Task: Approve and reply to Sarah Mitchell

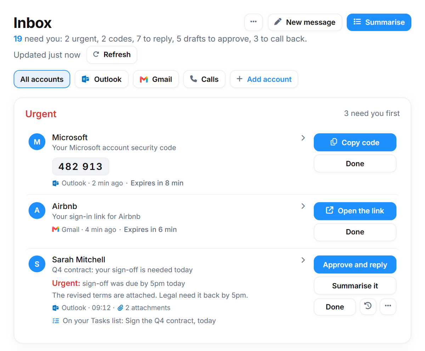Action: tap(355, 265)
